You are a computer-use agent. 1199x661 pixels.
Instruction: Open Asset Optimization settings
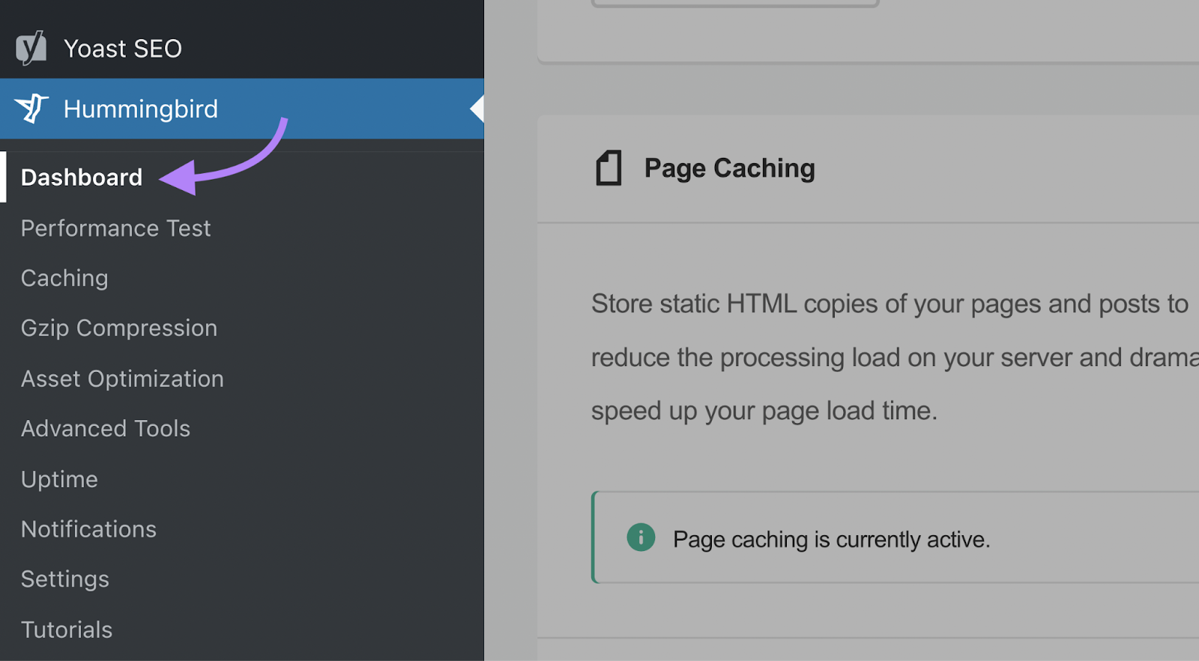pyautogui.click(x=122, y=379)
